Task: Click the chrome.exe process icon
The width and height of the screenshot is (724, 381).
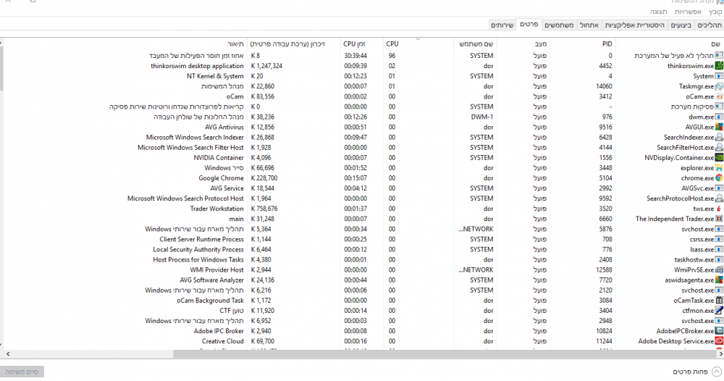Action: click(x=719, y=178)
